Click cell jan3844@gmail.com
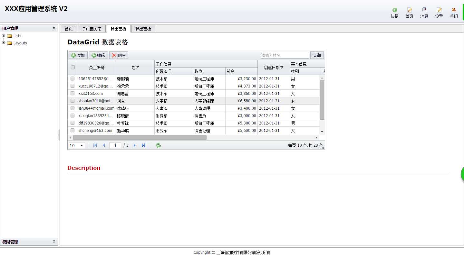The height and width of the screenshot is (257, 464). [x=96, y=108]
